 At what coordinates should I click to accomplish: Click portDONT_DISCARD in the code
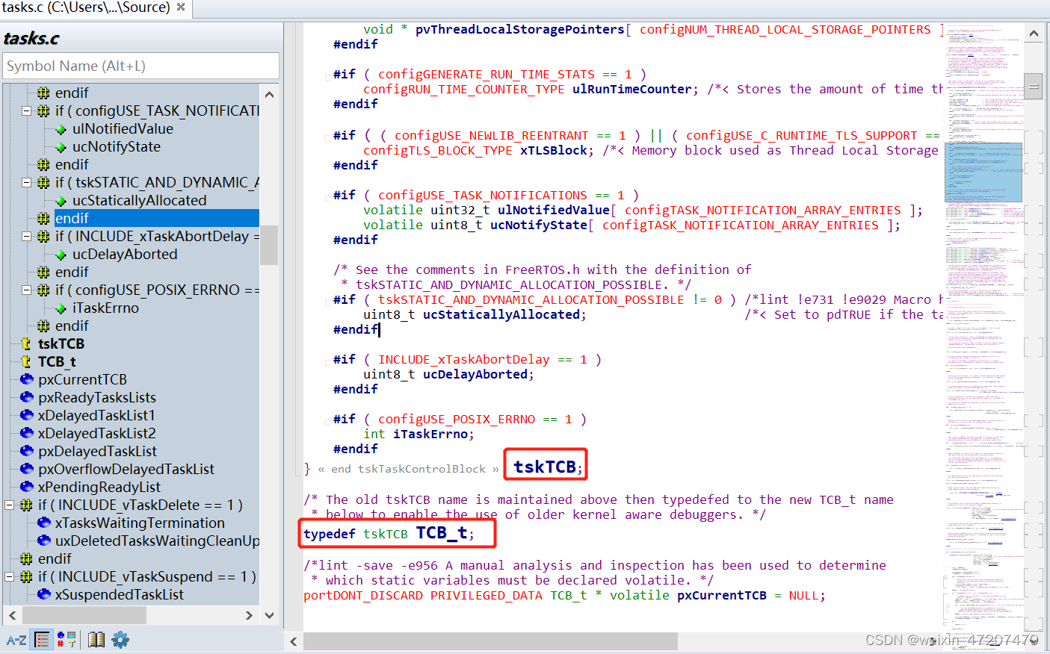(x=363, y=596)
